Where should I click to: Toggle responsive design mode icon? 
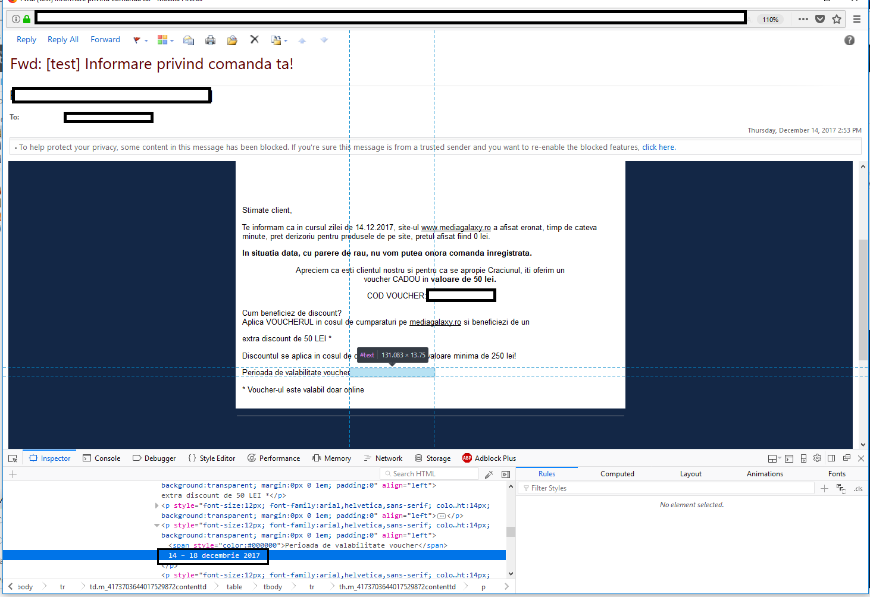coord(803,458)
